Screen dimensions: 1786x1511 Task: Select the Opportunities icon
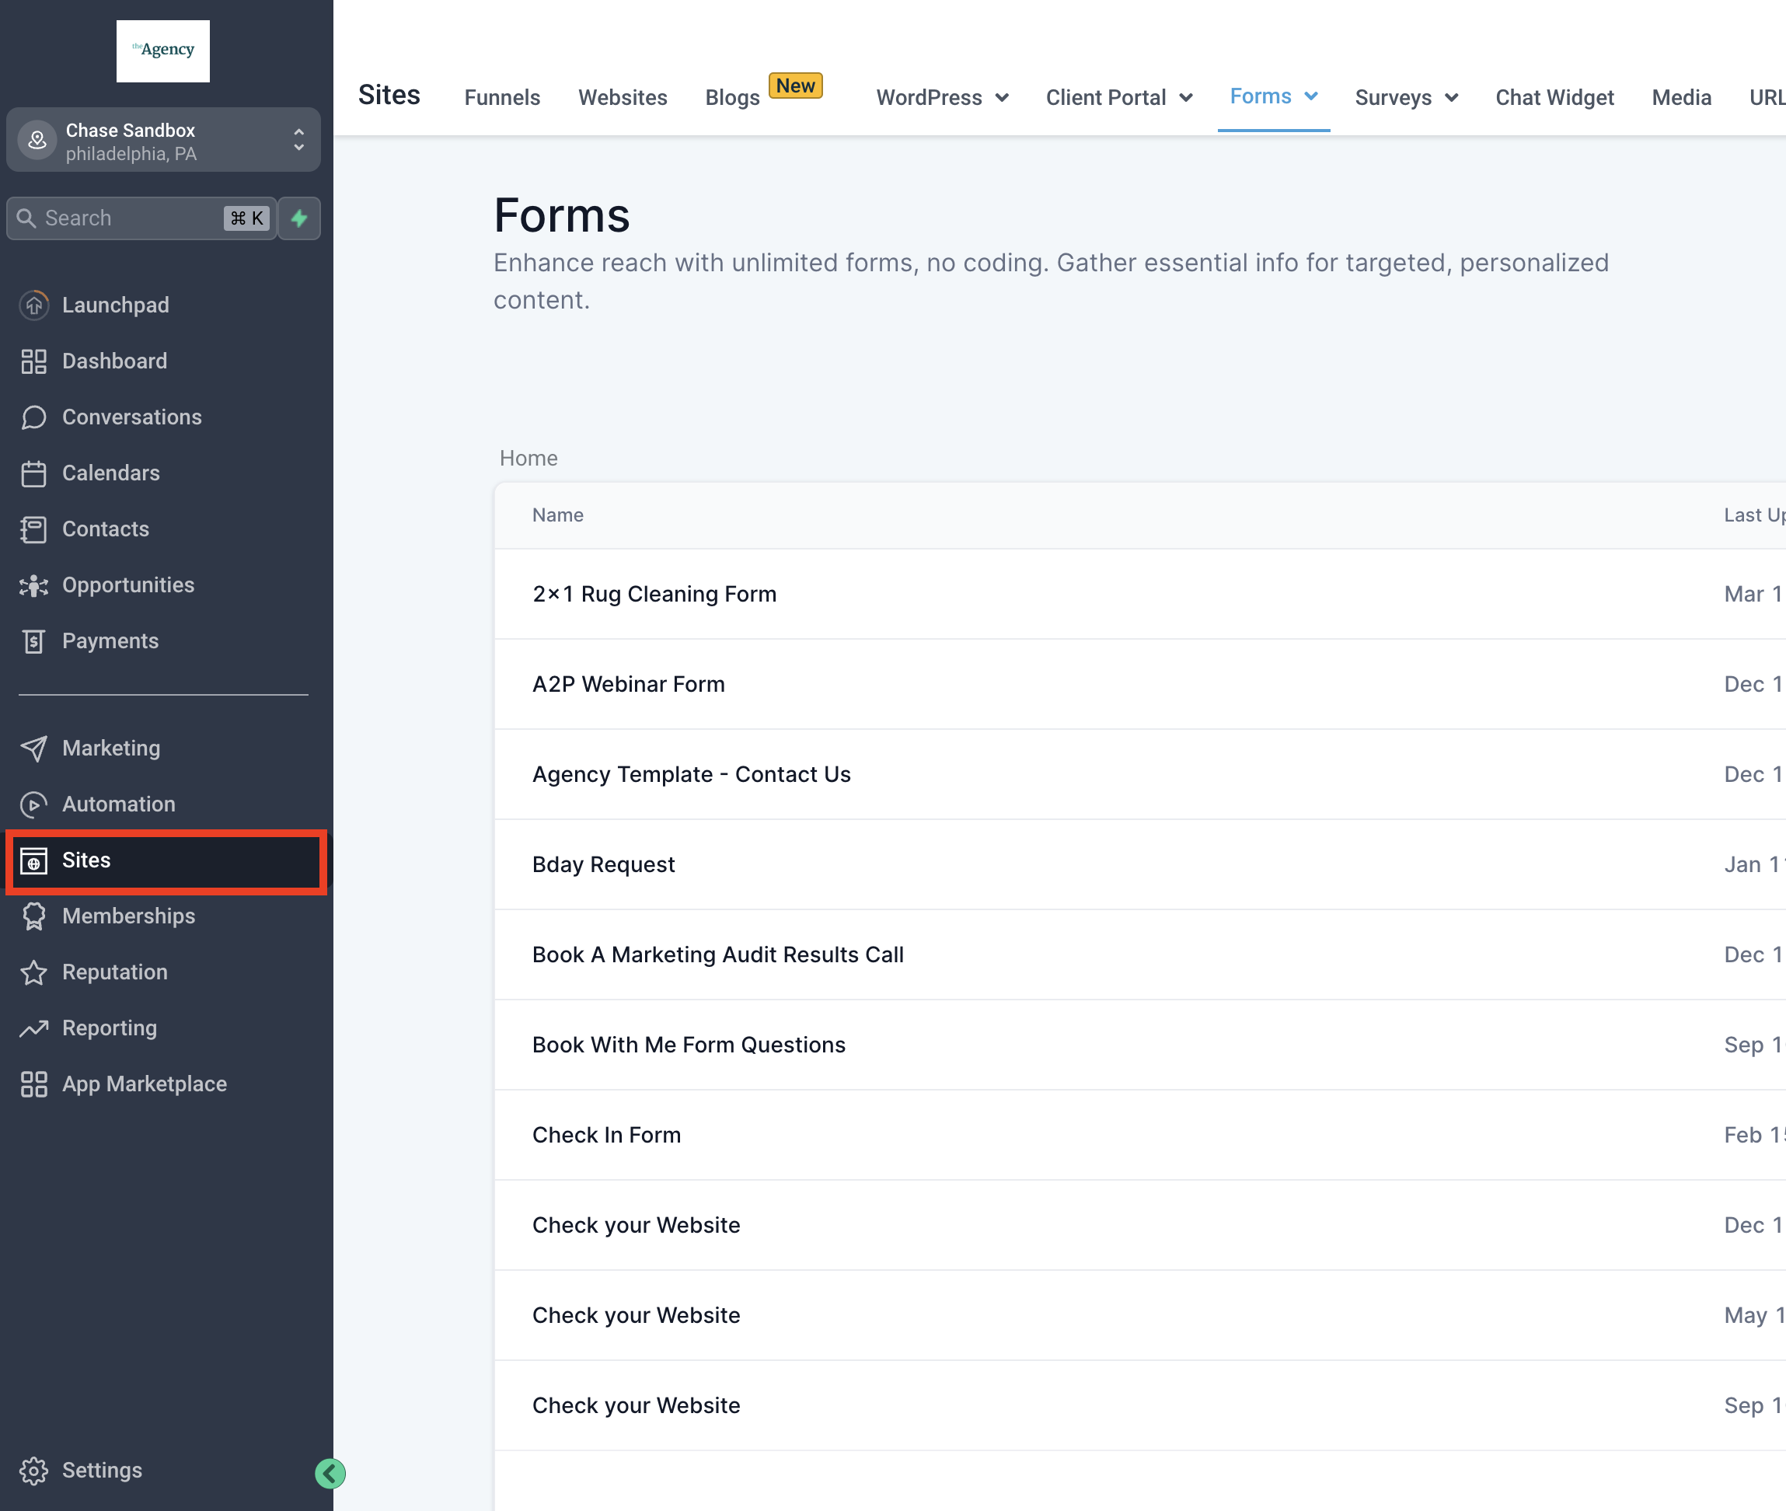coord(33,585)
